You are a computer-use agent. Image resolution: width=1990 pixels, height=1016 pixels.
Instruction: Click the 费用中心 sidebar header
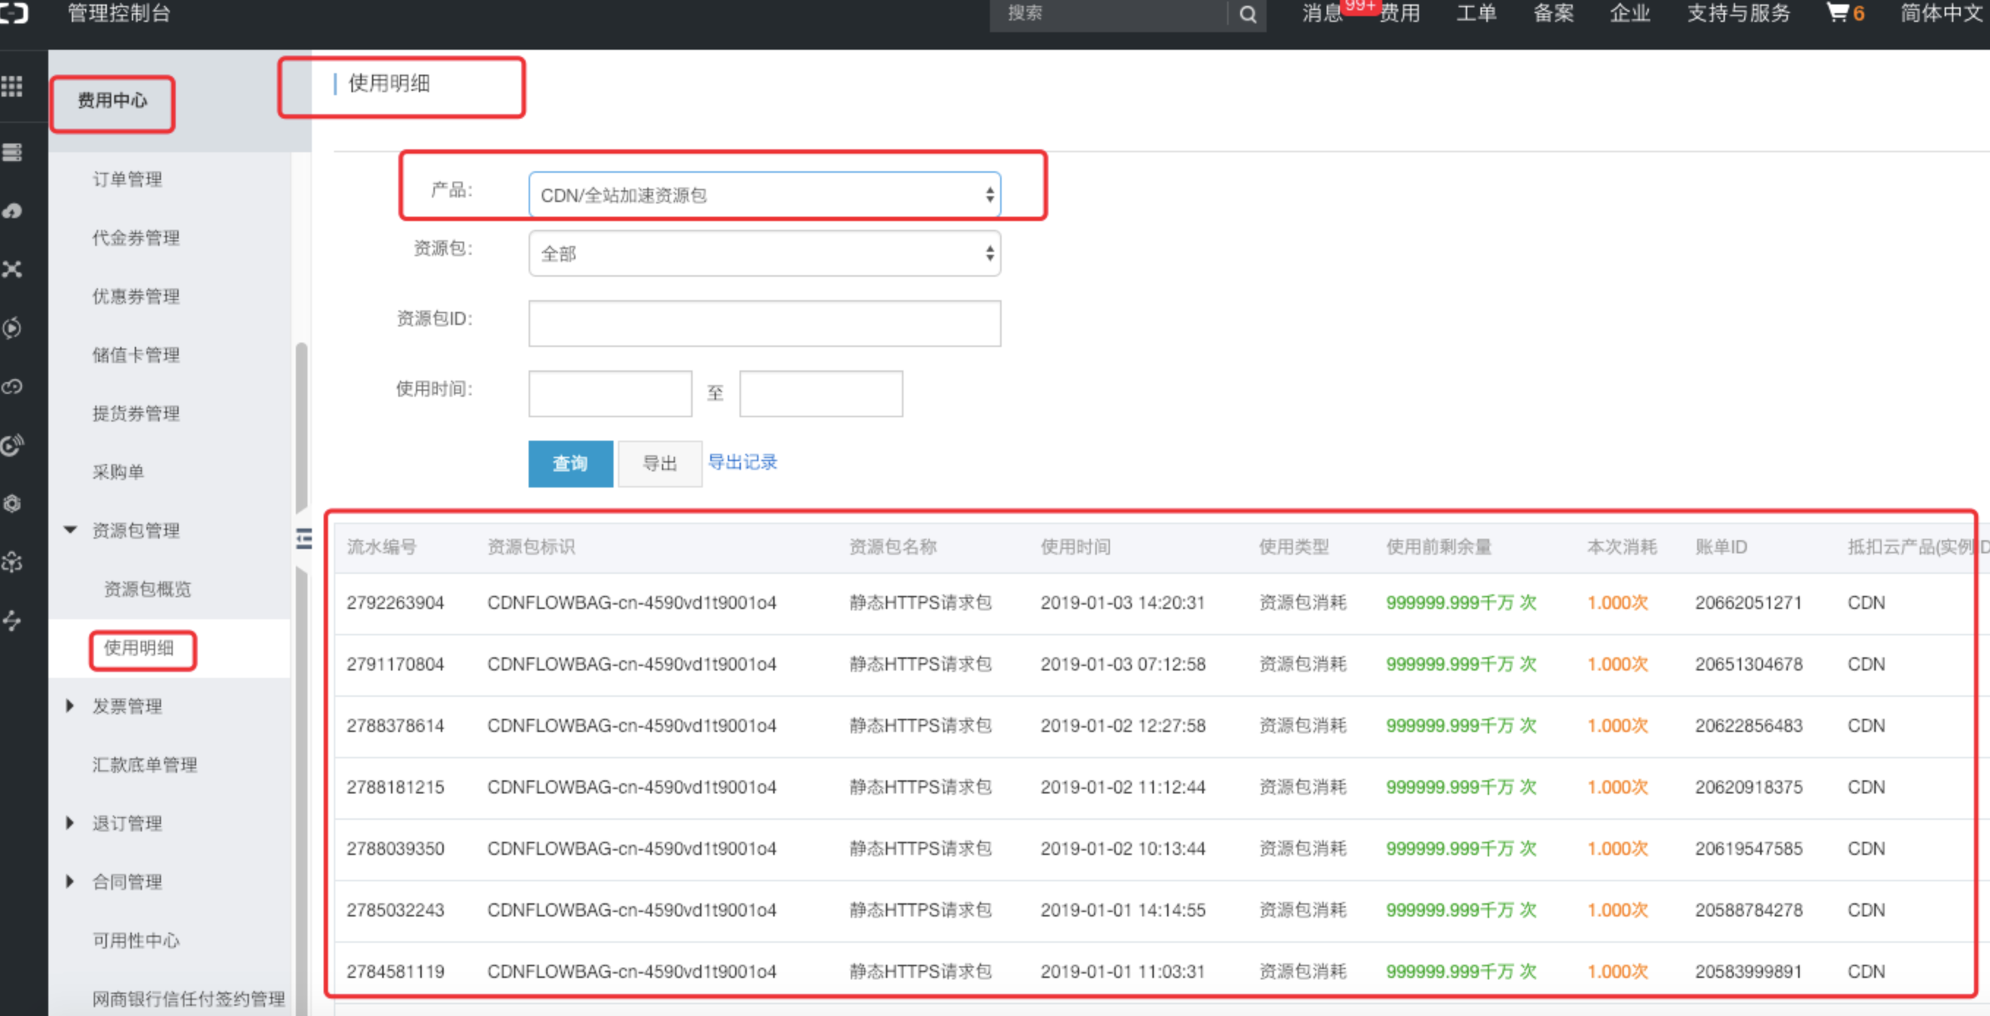tap(112, 100)
